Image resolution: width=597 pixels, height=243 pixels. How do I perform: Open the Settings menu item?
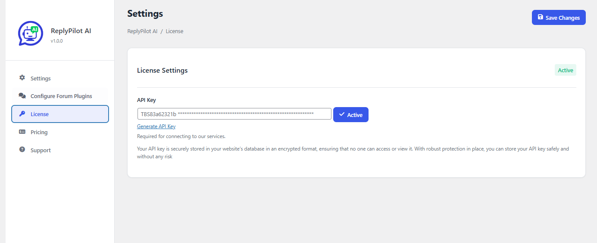(x=60, y=78)
